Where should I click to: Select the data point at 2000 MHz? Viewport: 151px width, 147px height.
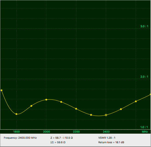46,100
